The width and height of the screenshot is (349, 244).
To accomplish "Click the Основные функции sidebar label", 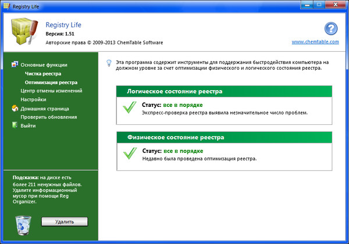I will 44,65.
